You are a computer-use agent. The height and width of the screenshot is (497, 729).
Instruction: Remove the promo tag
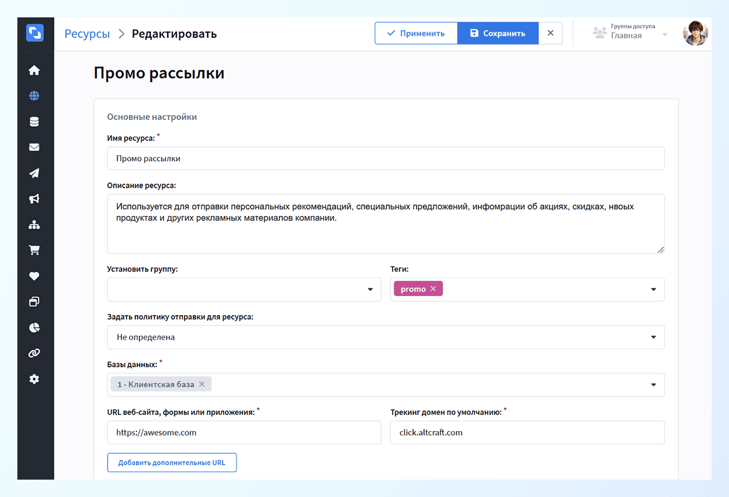[433, 288]
